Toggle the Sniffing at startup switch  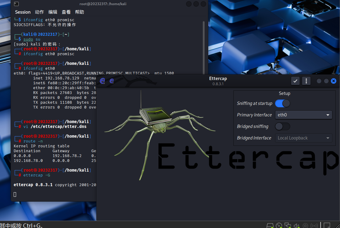tap(283, 103)
